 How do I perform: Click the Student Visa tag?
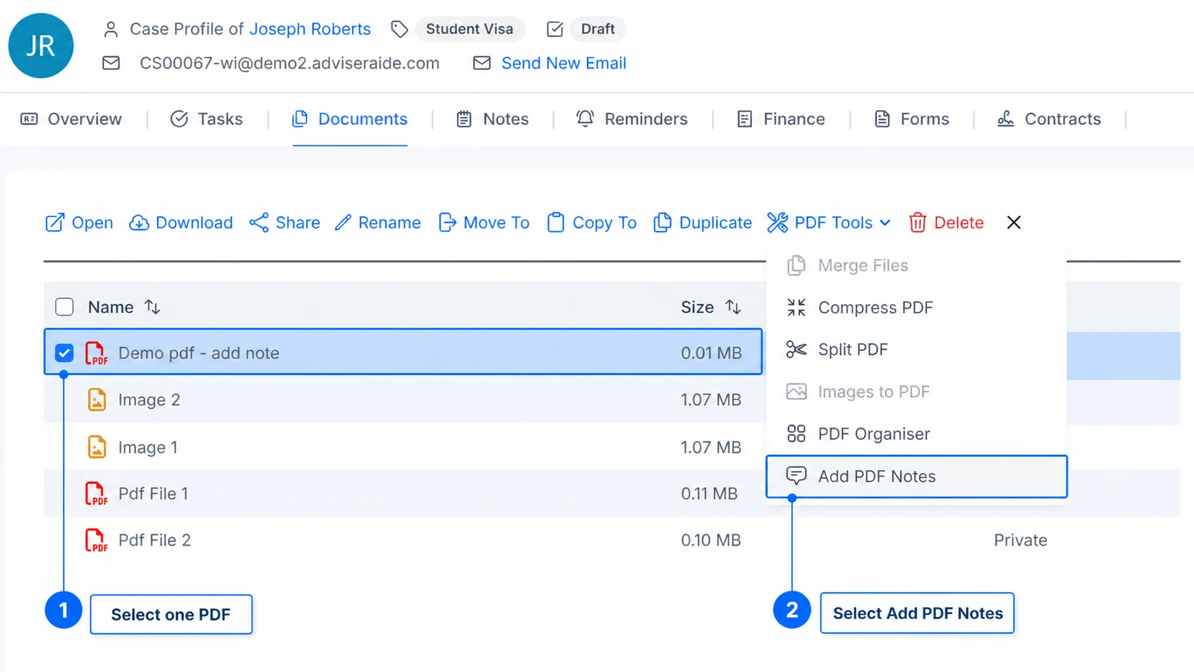pyautogui.click(x=469, y=29)
